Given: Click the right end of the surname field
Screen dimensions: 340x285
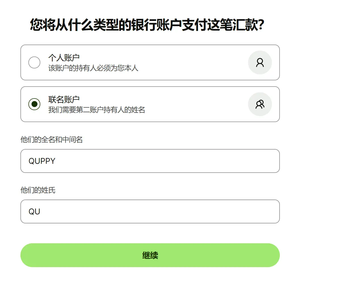Looking at the screenshot, I should pyautogui.click(x=270, y=211).
